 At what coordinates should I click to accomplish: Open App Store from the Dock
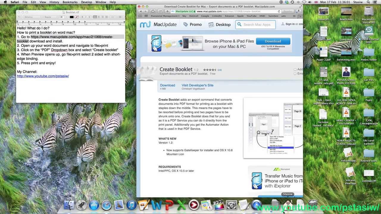(94, 205)
